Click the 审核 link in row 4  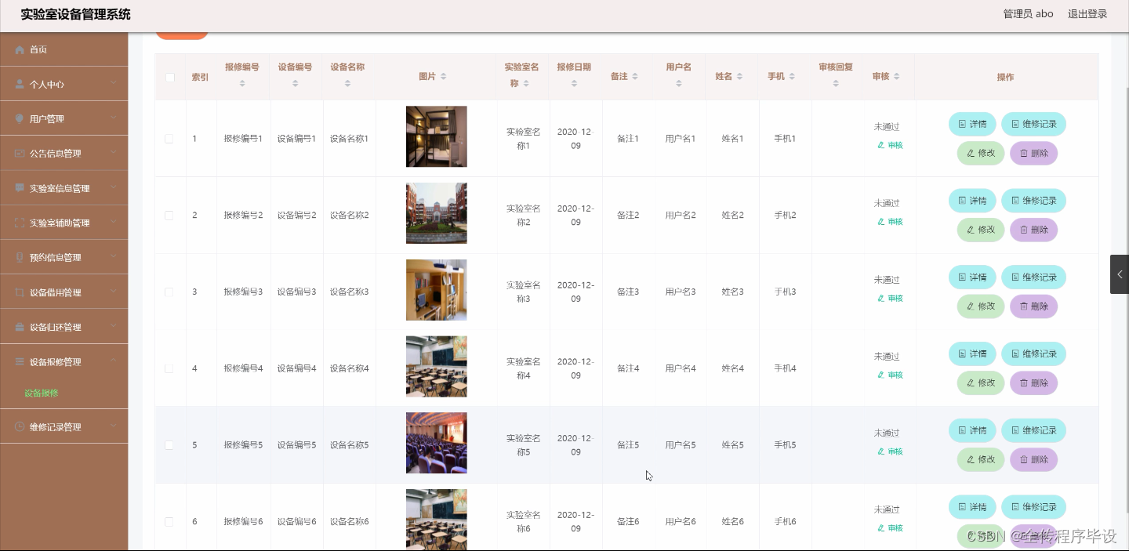tap(891, 375)
